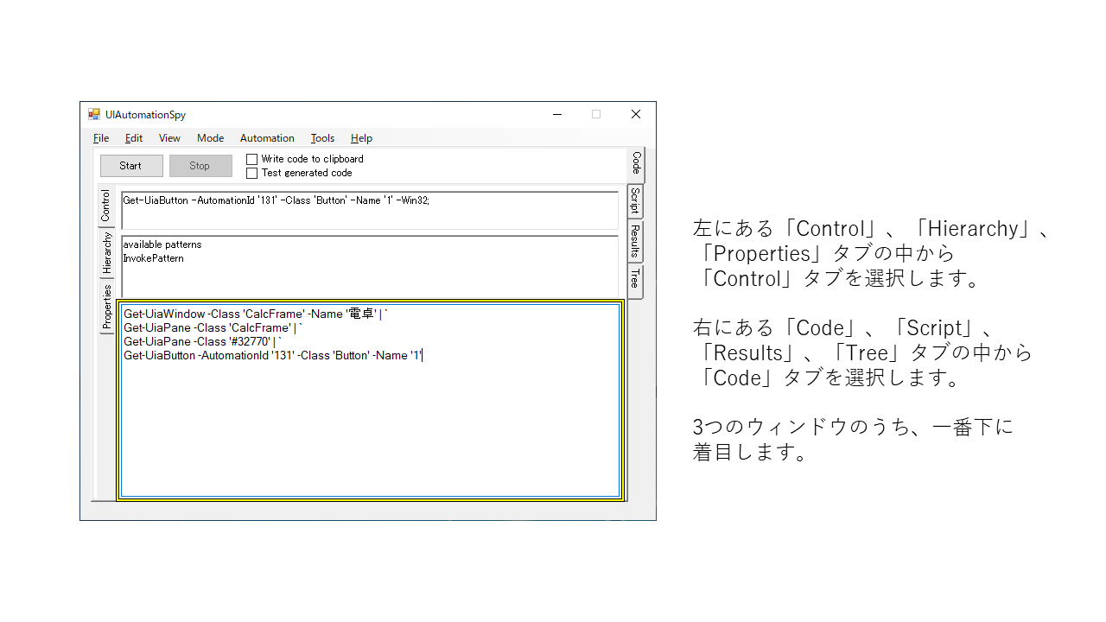Screen dimensions: 1106x622
Task: Select the Control vertical tab
Action: coord(105,206)
